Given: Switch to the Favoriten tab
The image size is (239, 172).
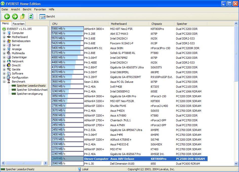Looking at the screenshot, I should pyautogui.click(x=18, y=24).
